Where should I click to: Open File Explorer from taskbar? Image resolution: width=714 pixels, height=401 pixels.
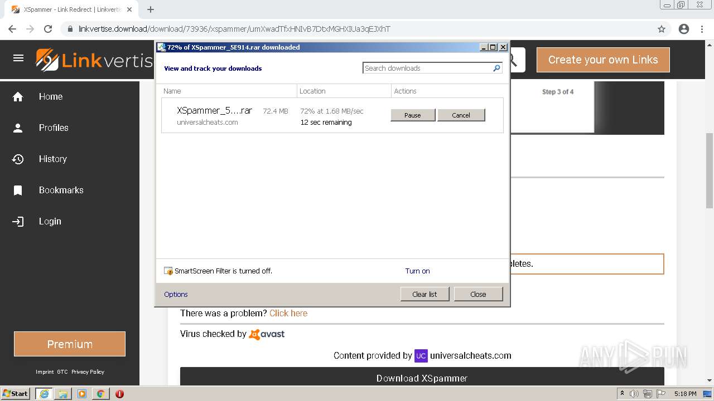coord(63,393)
